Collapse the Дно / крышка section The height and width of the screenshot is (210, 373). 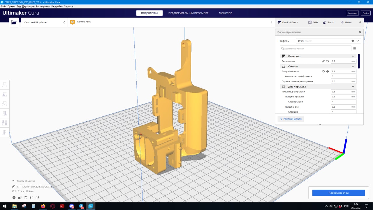318,87
